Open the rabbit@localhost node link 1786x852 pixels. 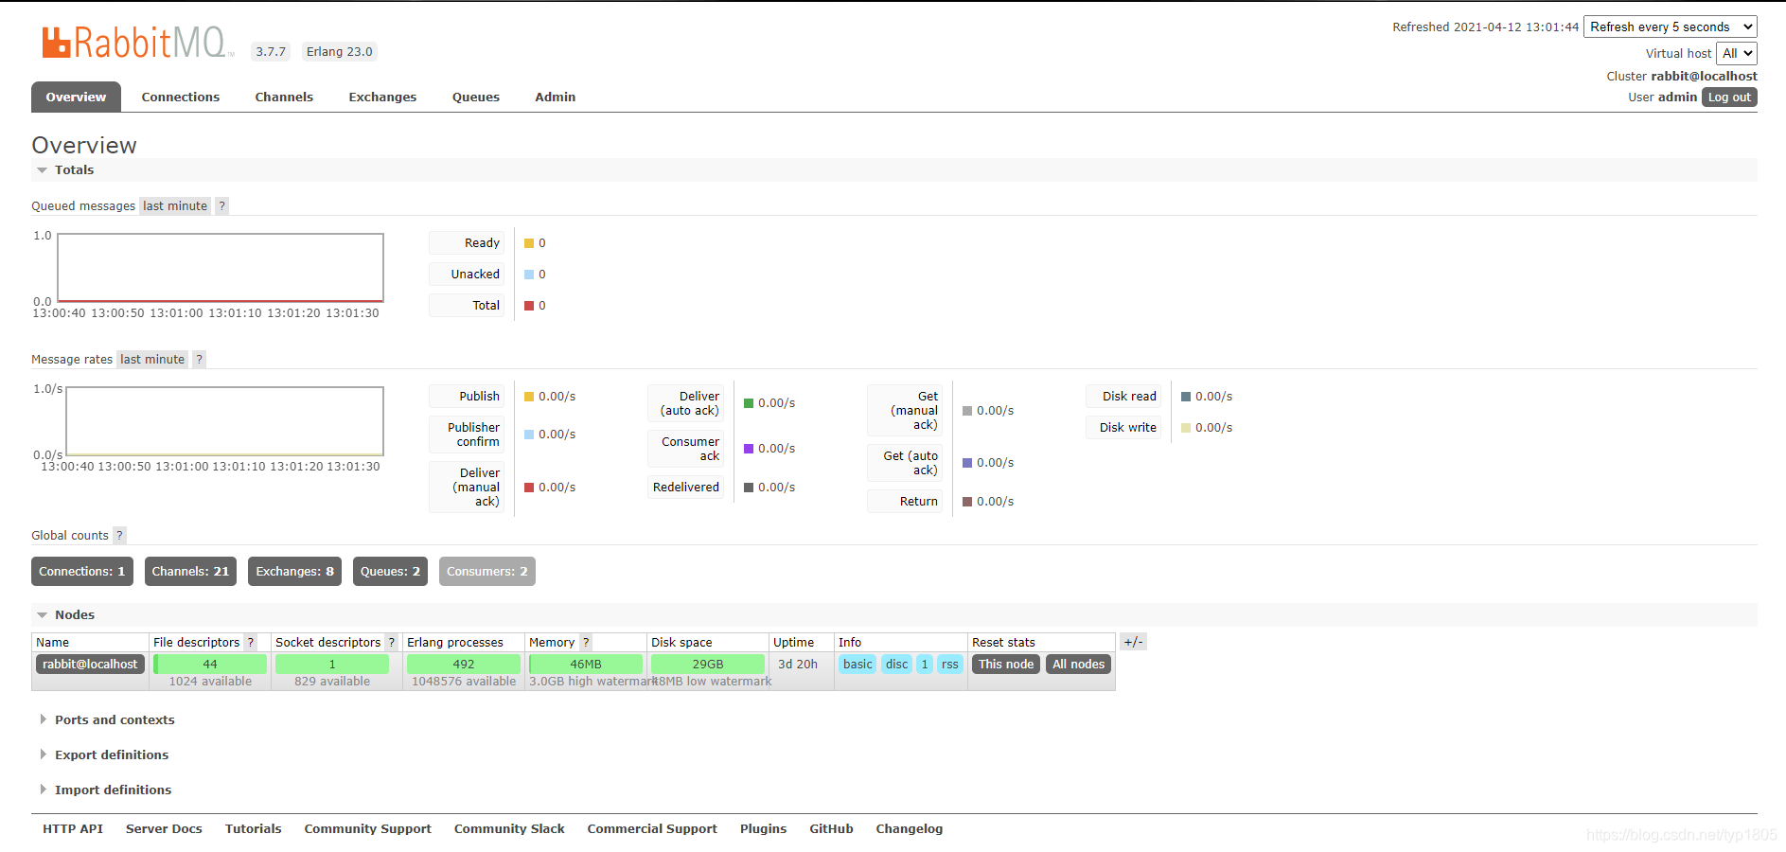[90, 665]
